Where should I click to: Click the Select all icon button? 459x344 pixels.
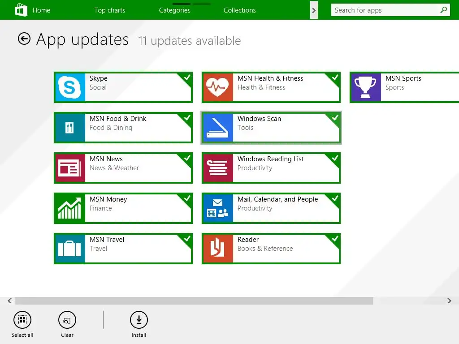point(22,320)
